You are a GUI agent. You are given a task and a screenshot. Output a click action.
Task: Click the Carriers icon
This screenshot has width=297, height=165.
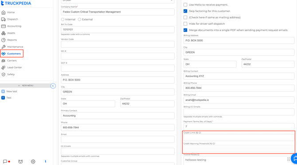(4, 61)
